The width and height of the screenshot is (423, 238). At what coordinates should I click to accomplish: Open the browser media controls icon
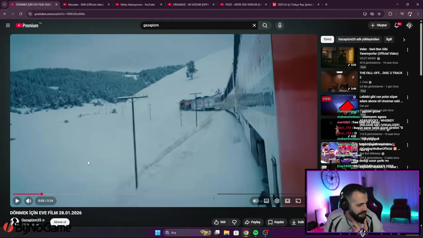(402, 14)
